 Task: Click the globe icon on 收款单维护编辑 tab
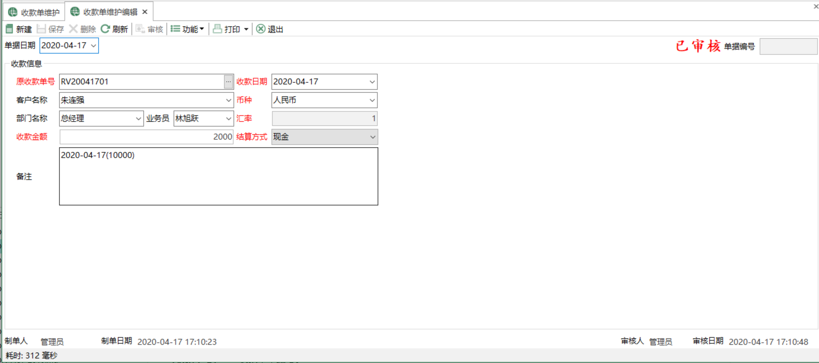(75, 11)
